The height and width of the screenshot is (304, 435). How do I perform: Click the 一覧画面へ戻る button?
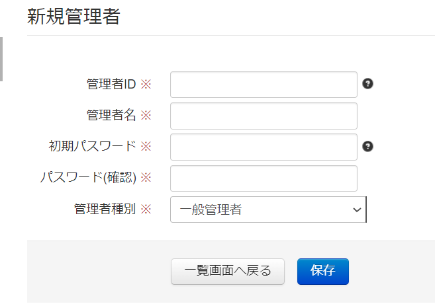pyautogui.click(x=228, y=271)
